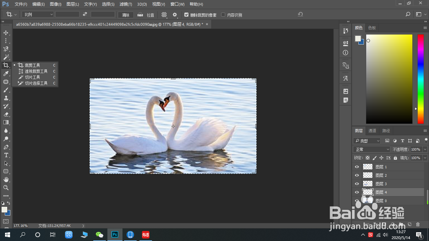Choose 透视裁剪工具 from flyout
This screenshot has width=429, height=241.
click(x=36, y=71)
